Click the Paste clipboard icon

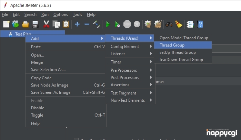tap(66, 24)
